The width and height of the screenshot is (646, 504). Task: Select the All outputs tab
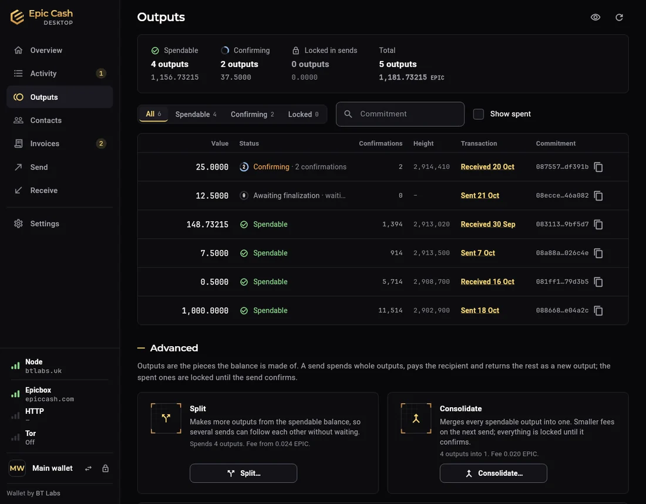(153, 114)
